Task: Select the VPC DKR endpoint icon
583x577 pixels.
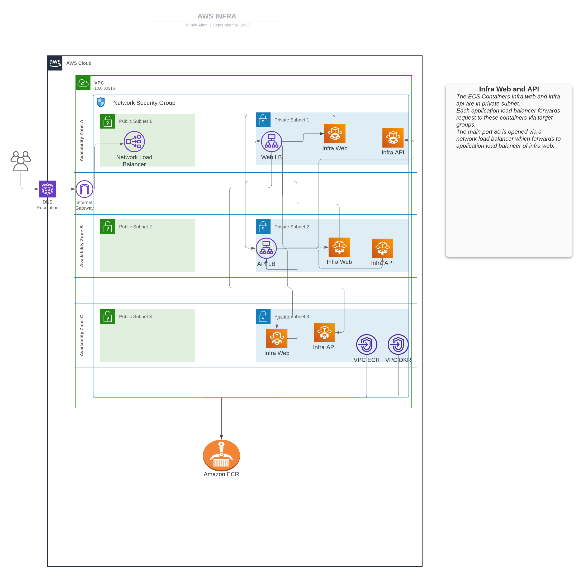Action: (x=398, y=344)
